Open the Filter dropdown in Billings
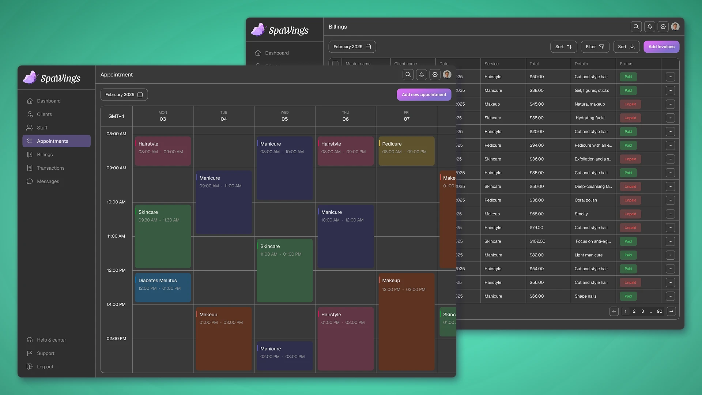Image resolution: width=702 pixels, height=395 pixels. (x=595, y=47)
